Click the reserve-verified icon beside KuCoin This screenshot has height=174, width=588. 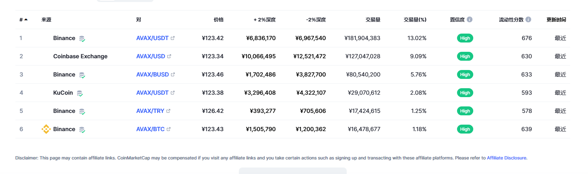coord(80,93)
